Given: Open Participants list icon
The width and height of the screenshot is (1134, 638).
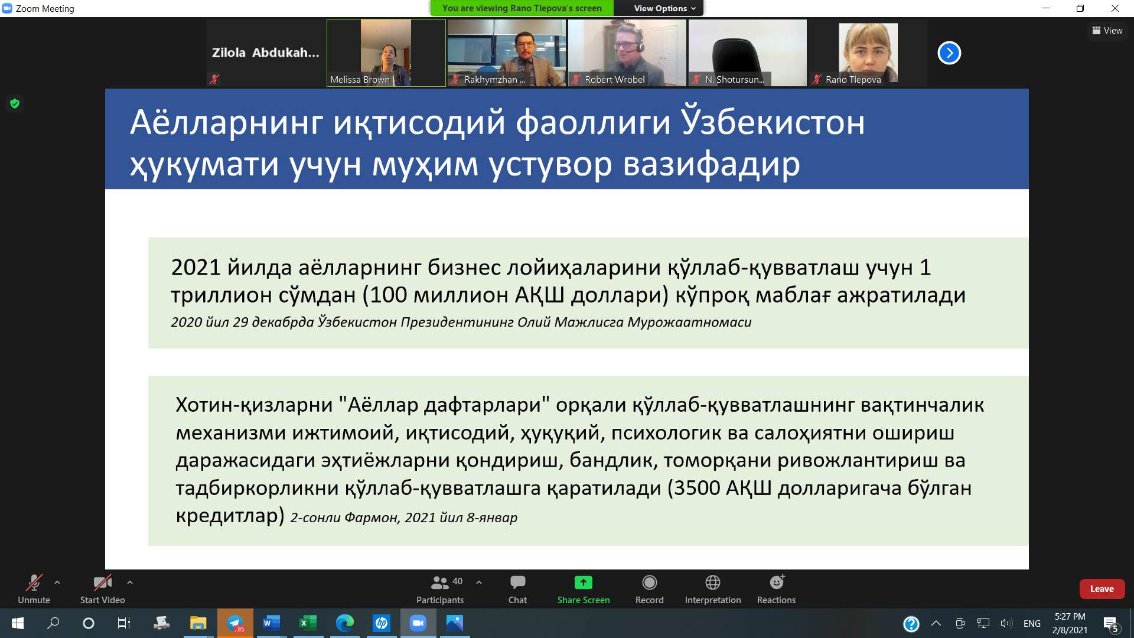Looking at the screenshot, I should 439,583.
